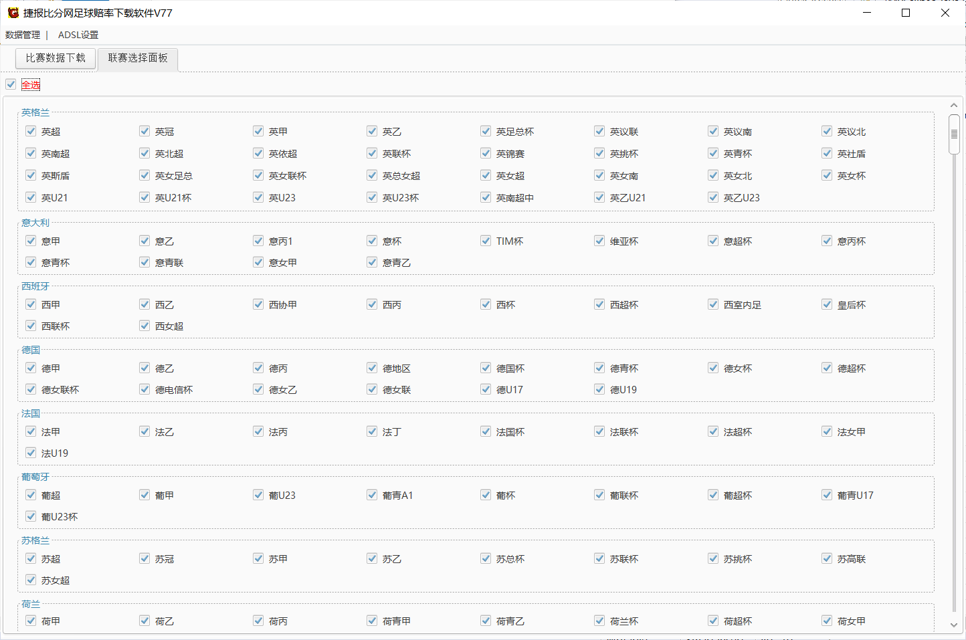Uncheck the 苏超 checkbox
Viewport: 966px width, 640px height.
pos(31,558)
